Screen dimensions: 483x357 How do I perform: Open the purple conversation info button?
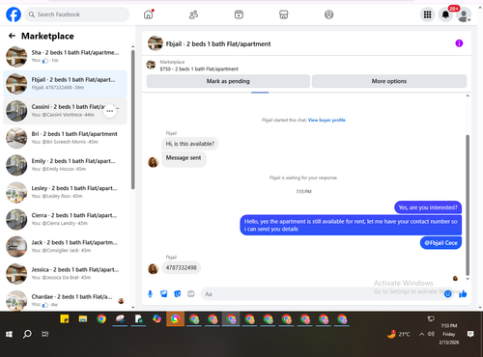coord(459,43)
